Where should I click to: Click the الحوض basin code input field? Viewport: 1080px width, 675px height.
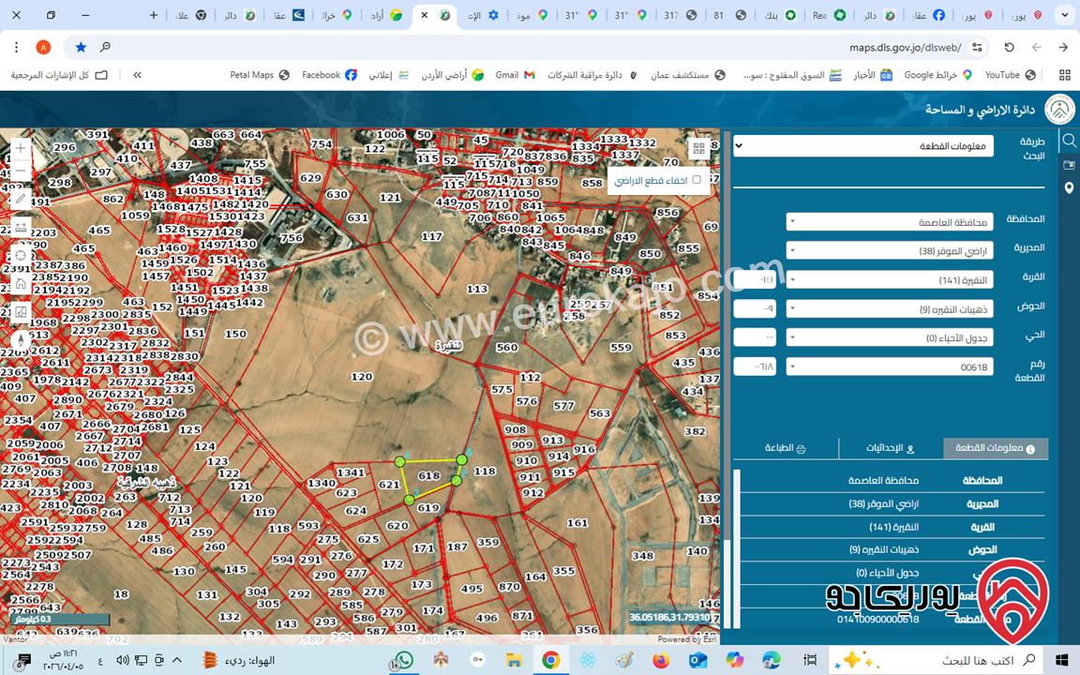[x=755, y=309]
